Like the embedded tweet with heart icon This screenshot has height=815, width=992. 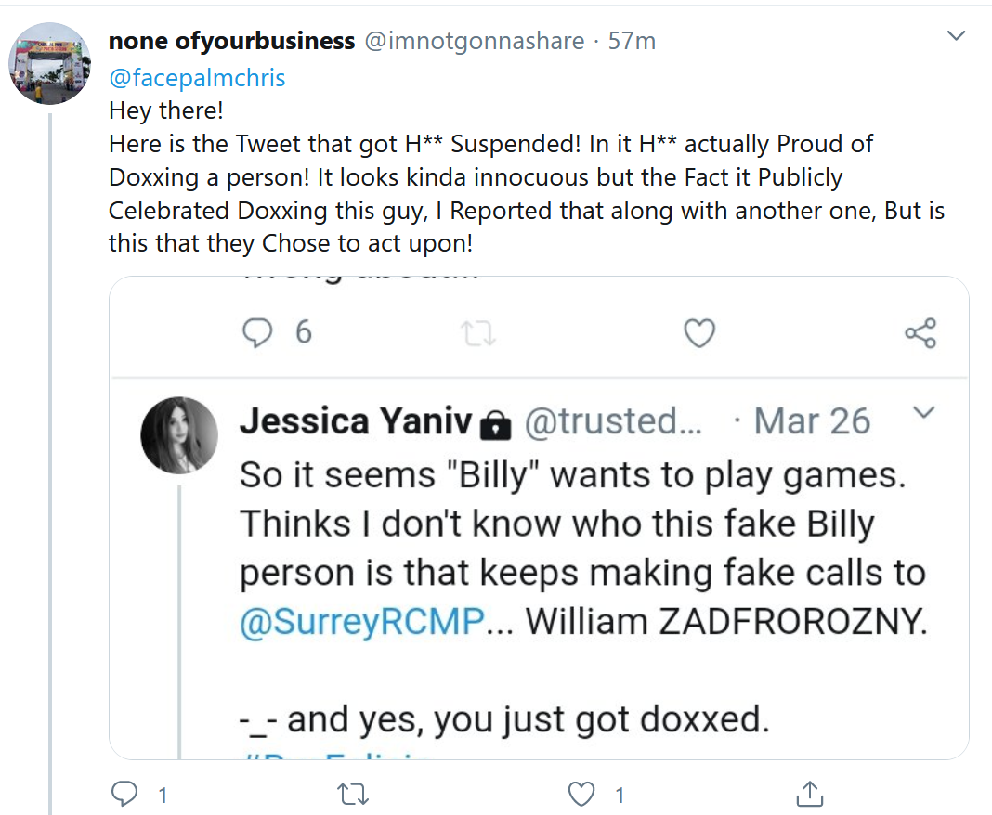coord(699,333)
